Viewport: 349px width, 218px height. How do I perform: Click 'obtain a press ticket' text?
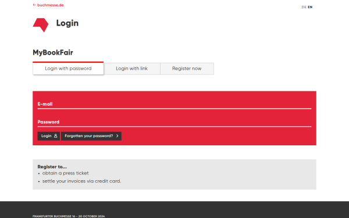pyautogui.click(x=65, y=173)
